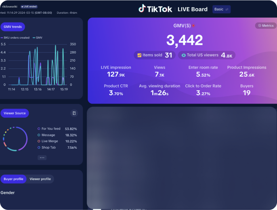Click the GMV trends line chart
The width and height of the screenshot is (277, 210).
click(x=37, y=65)
